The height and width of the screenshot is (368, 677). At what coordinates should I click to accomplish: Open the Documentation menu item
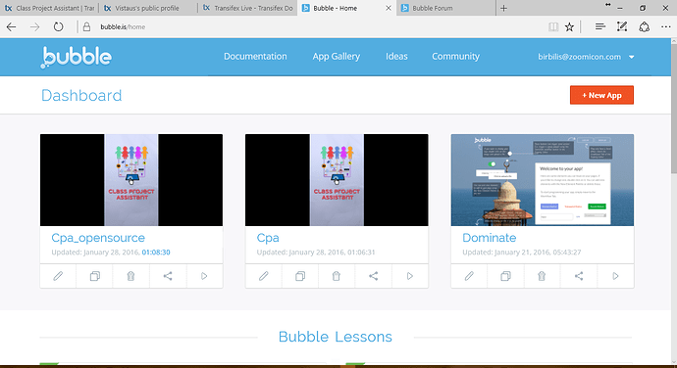pos(255,57)
